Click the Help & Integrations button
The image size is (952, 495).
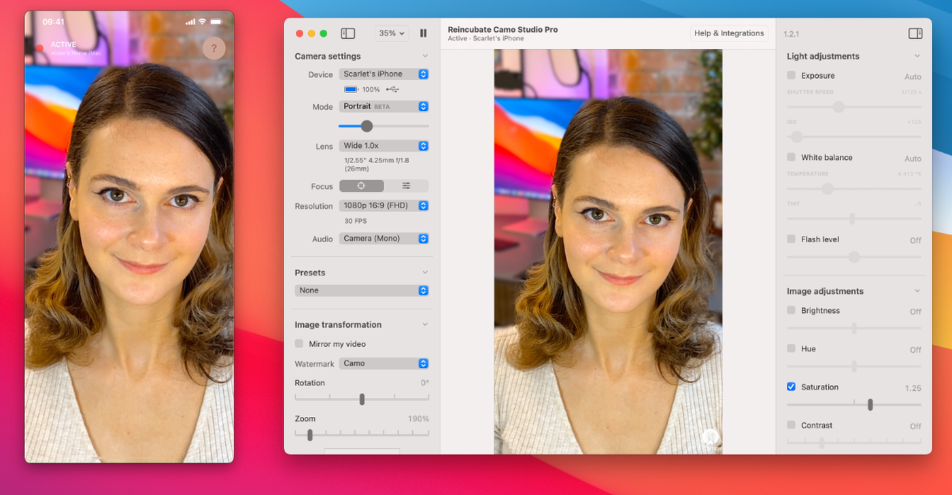tap(729, 33)
